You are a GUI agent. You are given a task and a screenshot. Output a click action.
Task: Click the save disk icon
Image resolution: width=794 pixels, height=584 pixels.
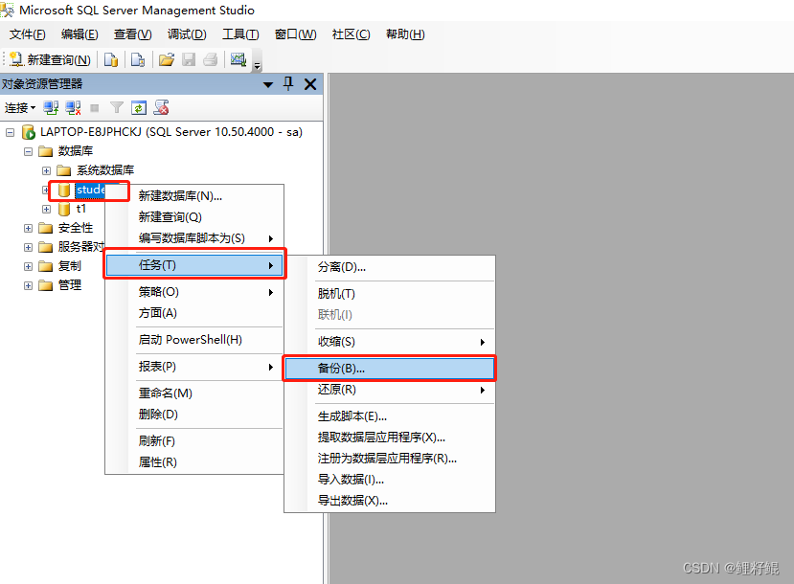point(189,59)
